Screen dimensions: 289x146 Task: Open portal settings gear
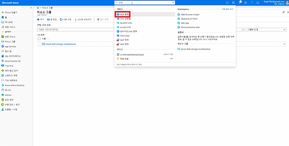[246, 3]
